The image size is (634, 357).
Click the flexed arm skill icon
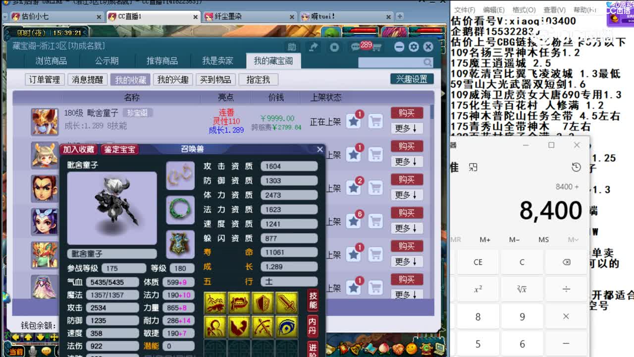click(239, 327)
